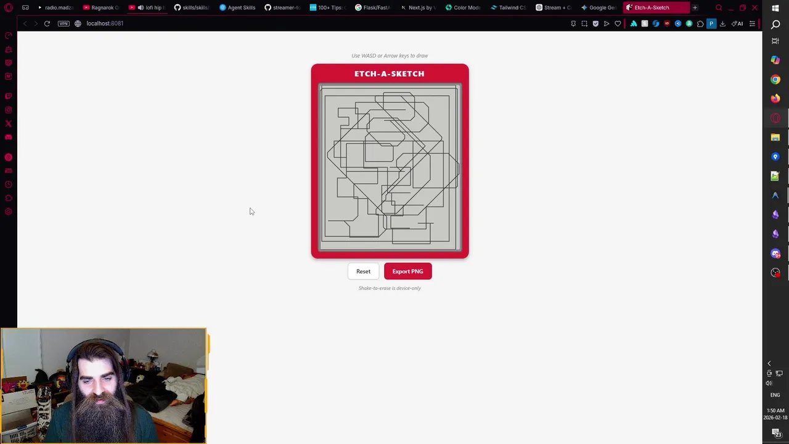Open a new tab with plus button
Image resolution: width=789 pixels, height=444 pixels.
[695, 7]
